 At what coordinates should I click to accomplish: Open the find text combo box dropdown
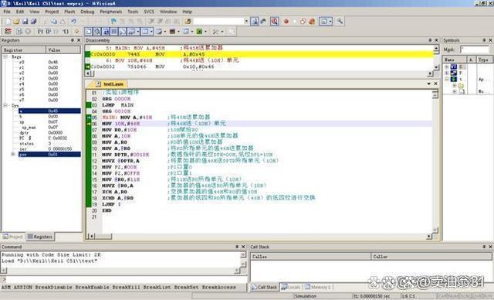[246, 21]
